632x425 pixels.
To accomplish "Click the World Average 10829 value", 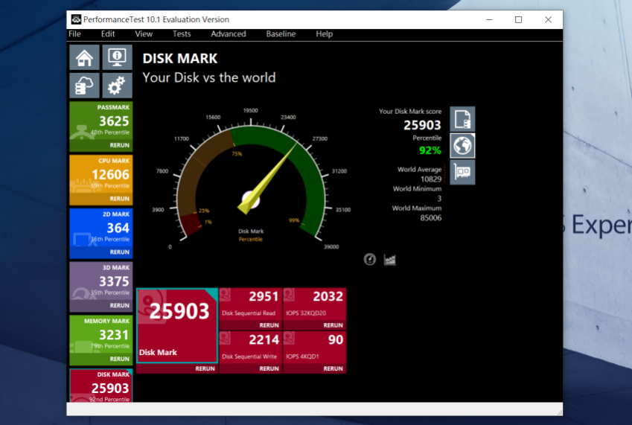I will point(431,179).
